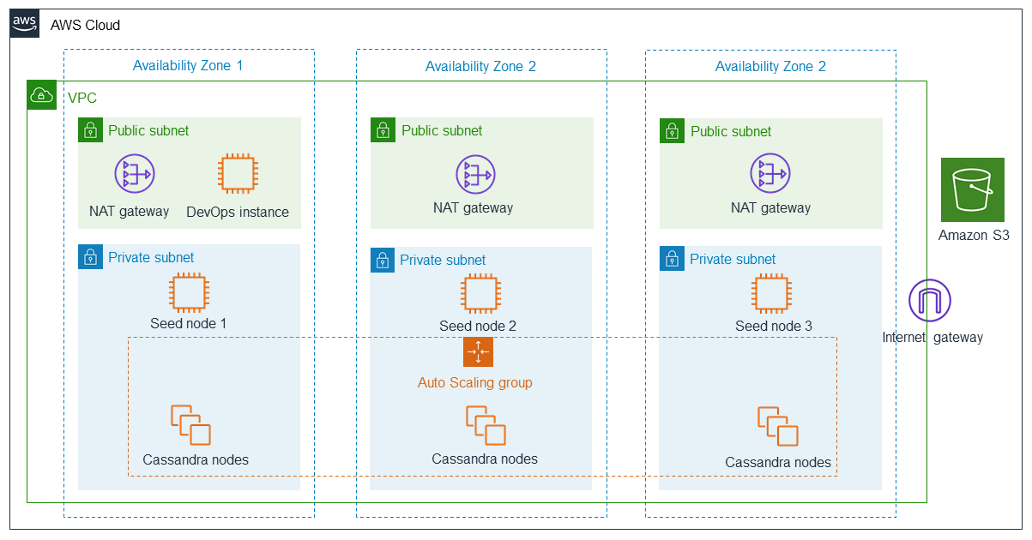
Task: Click the Seed node 2 label
Action: click(478, 326)
